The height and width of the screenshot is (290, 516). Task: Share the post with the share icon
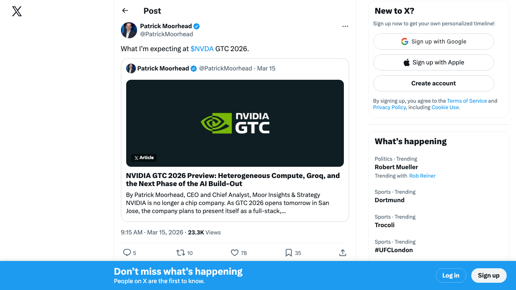[343, 253]
